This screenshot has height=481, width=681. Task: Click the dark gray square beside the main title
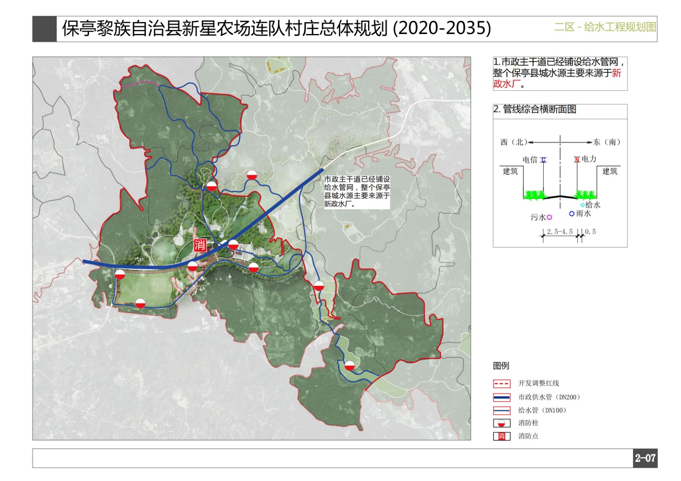44,29
